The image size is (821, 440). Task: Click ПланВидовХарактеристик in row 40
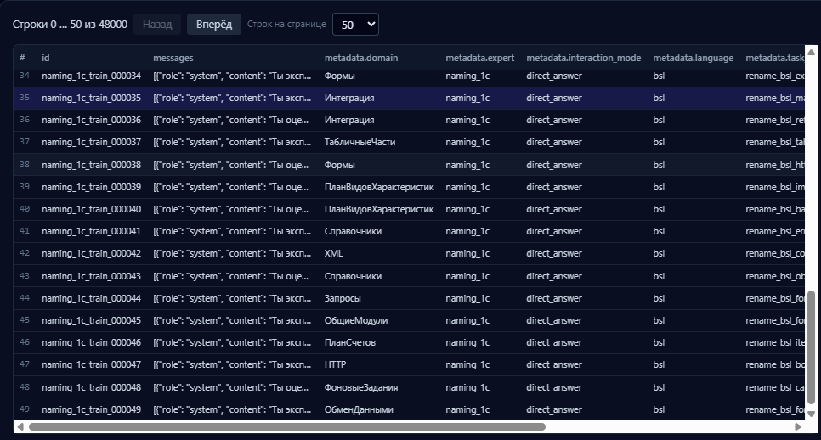point(379,209)
